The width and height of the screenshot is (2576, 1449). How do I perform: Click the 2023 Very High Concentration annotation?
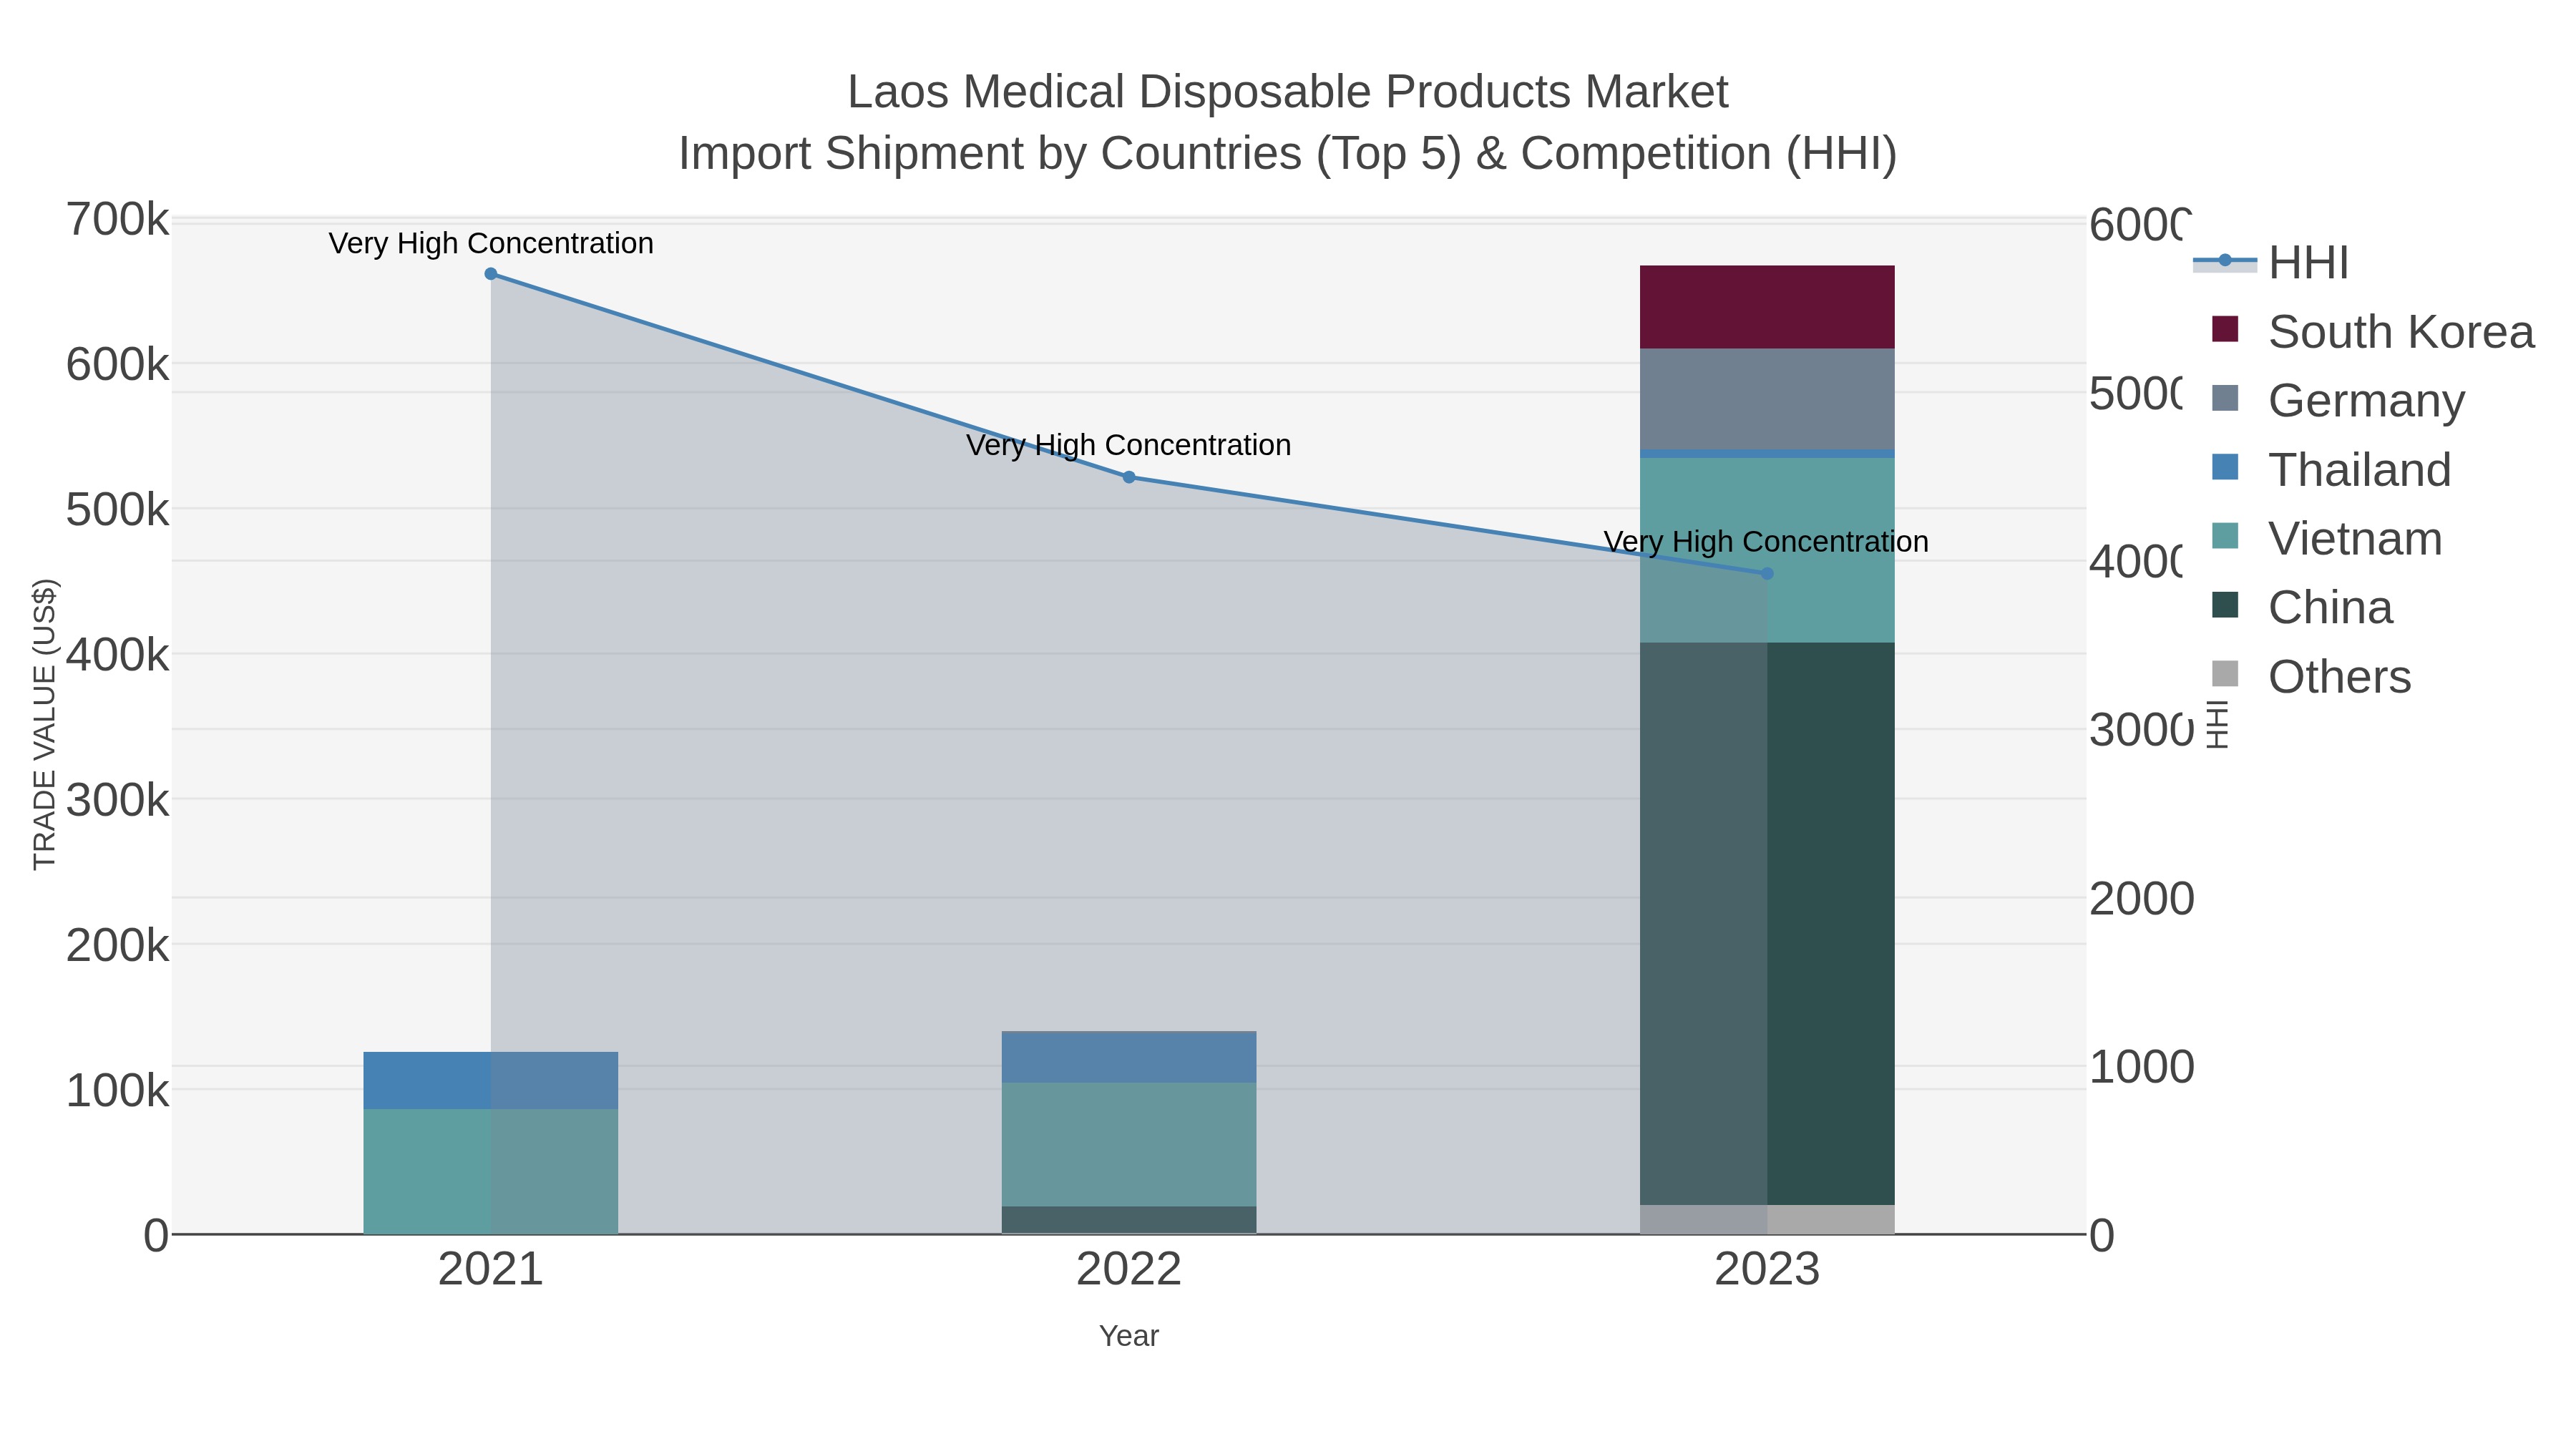click(x=1766, y=542)
